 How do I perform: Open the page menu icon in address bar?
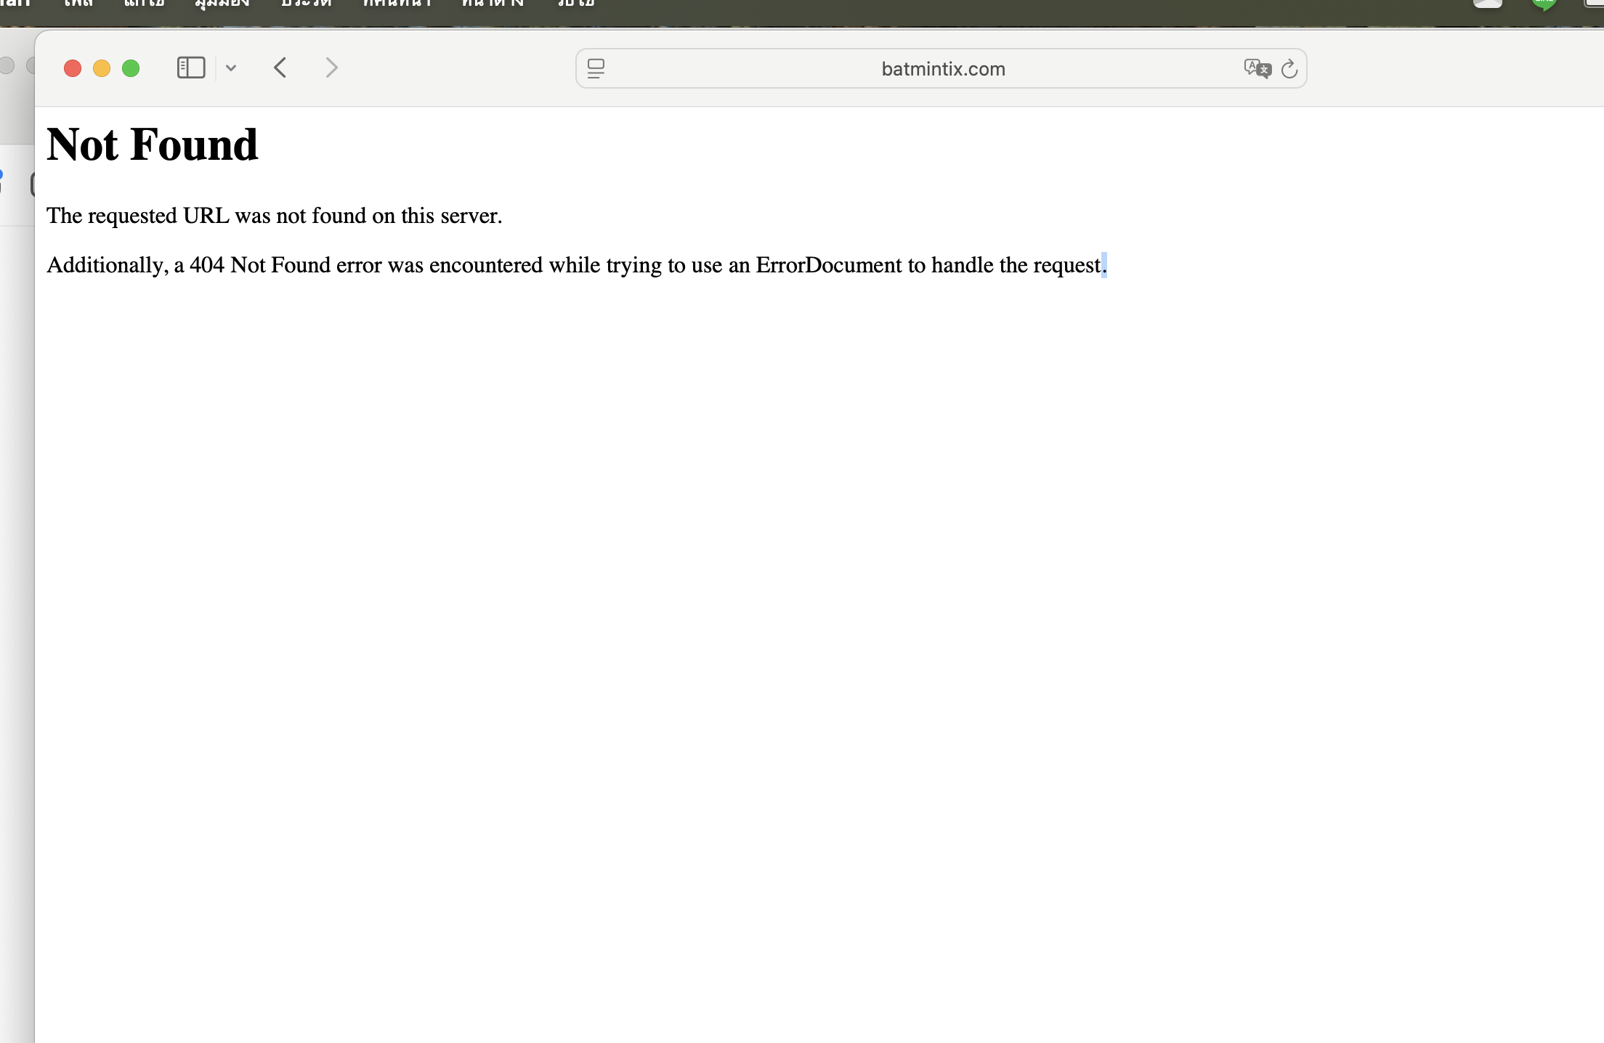[596, 69]
